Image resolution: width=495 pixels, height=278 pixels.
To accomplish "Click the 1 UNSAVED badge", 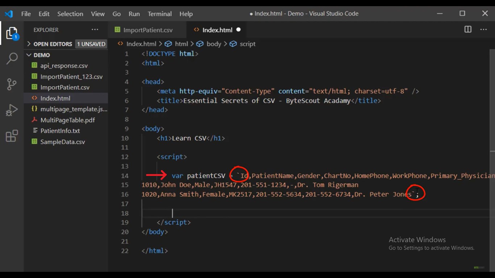I will (x=91, y=44).
